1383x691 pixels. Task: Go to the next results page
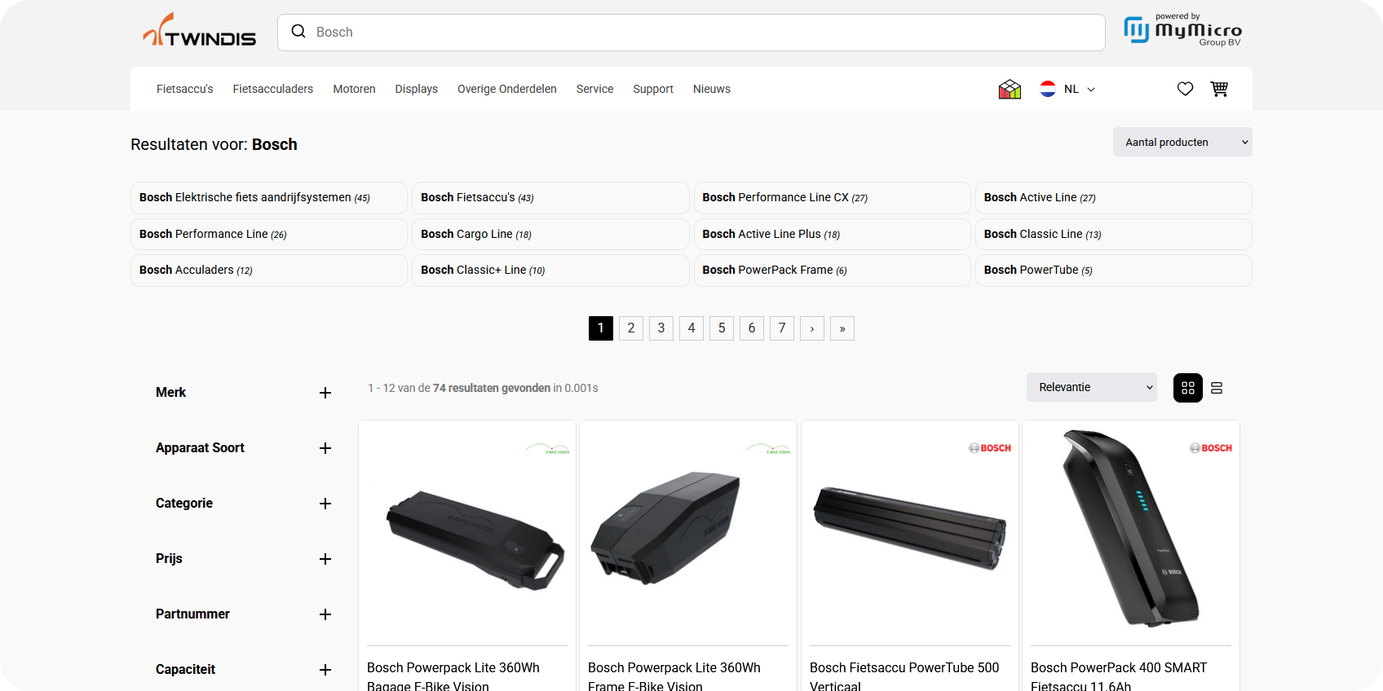[812, 328]
